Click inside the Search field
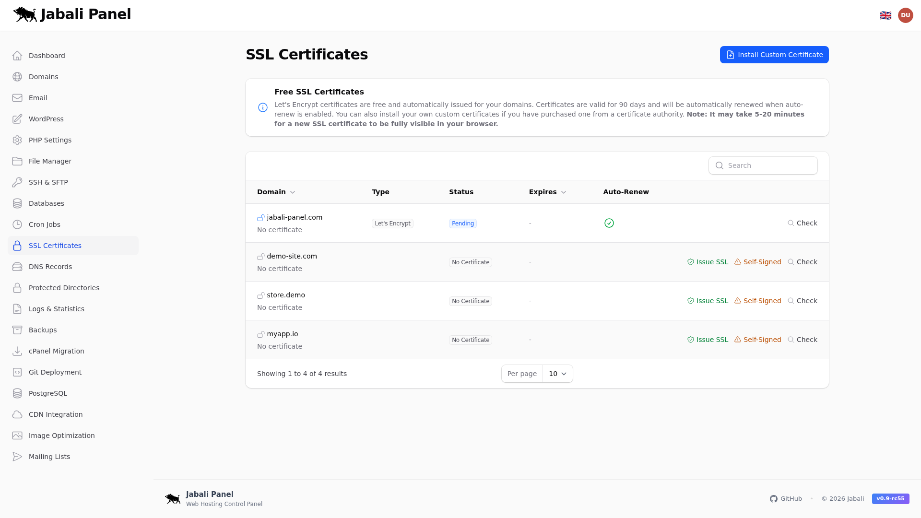The height and width of the screenshot is (518, 921). (x=763, y=165)
